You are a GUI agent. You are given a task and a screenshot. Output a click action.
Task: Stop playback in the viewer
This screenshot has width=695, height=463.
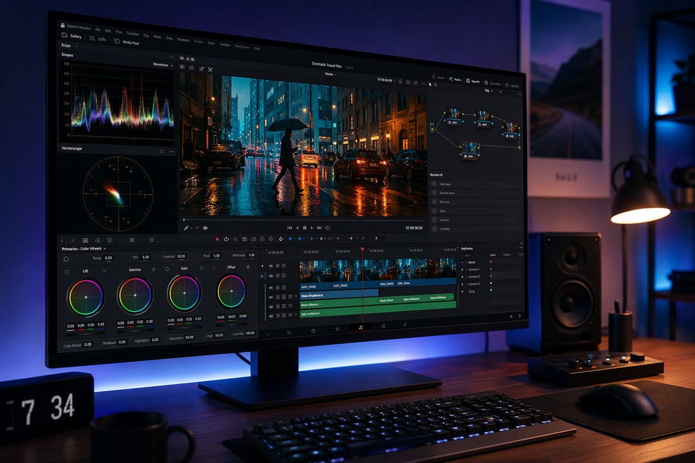304,228
